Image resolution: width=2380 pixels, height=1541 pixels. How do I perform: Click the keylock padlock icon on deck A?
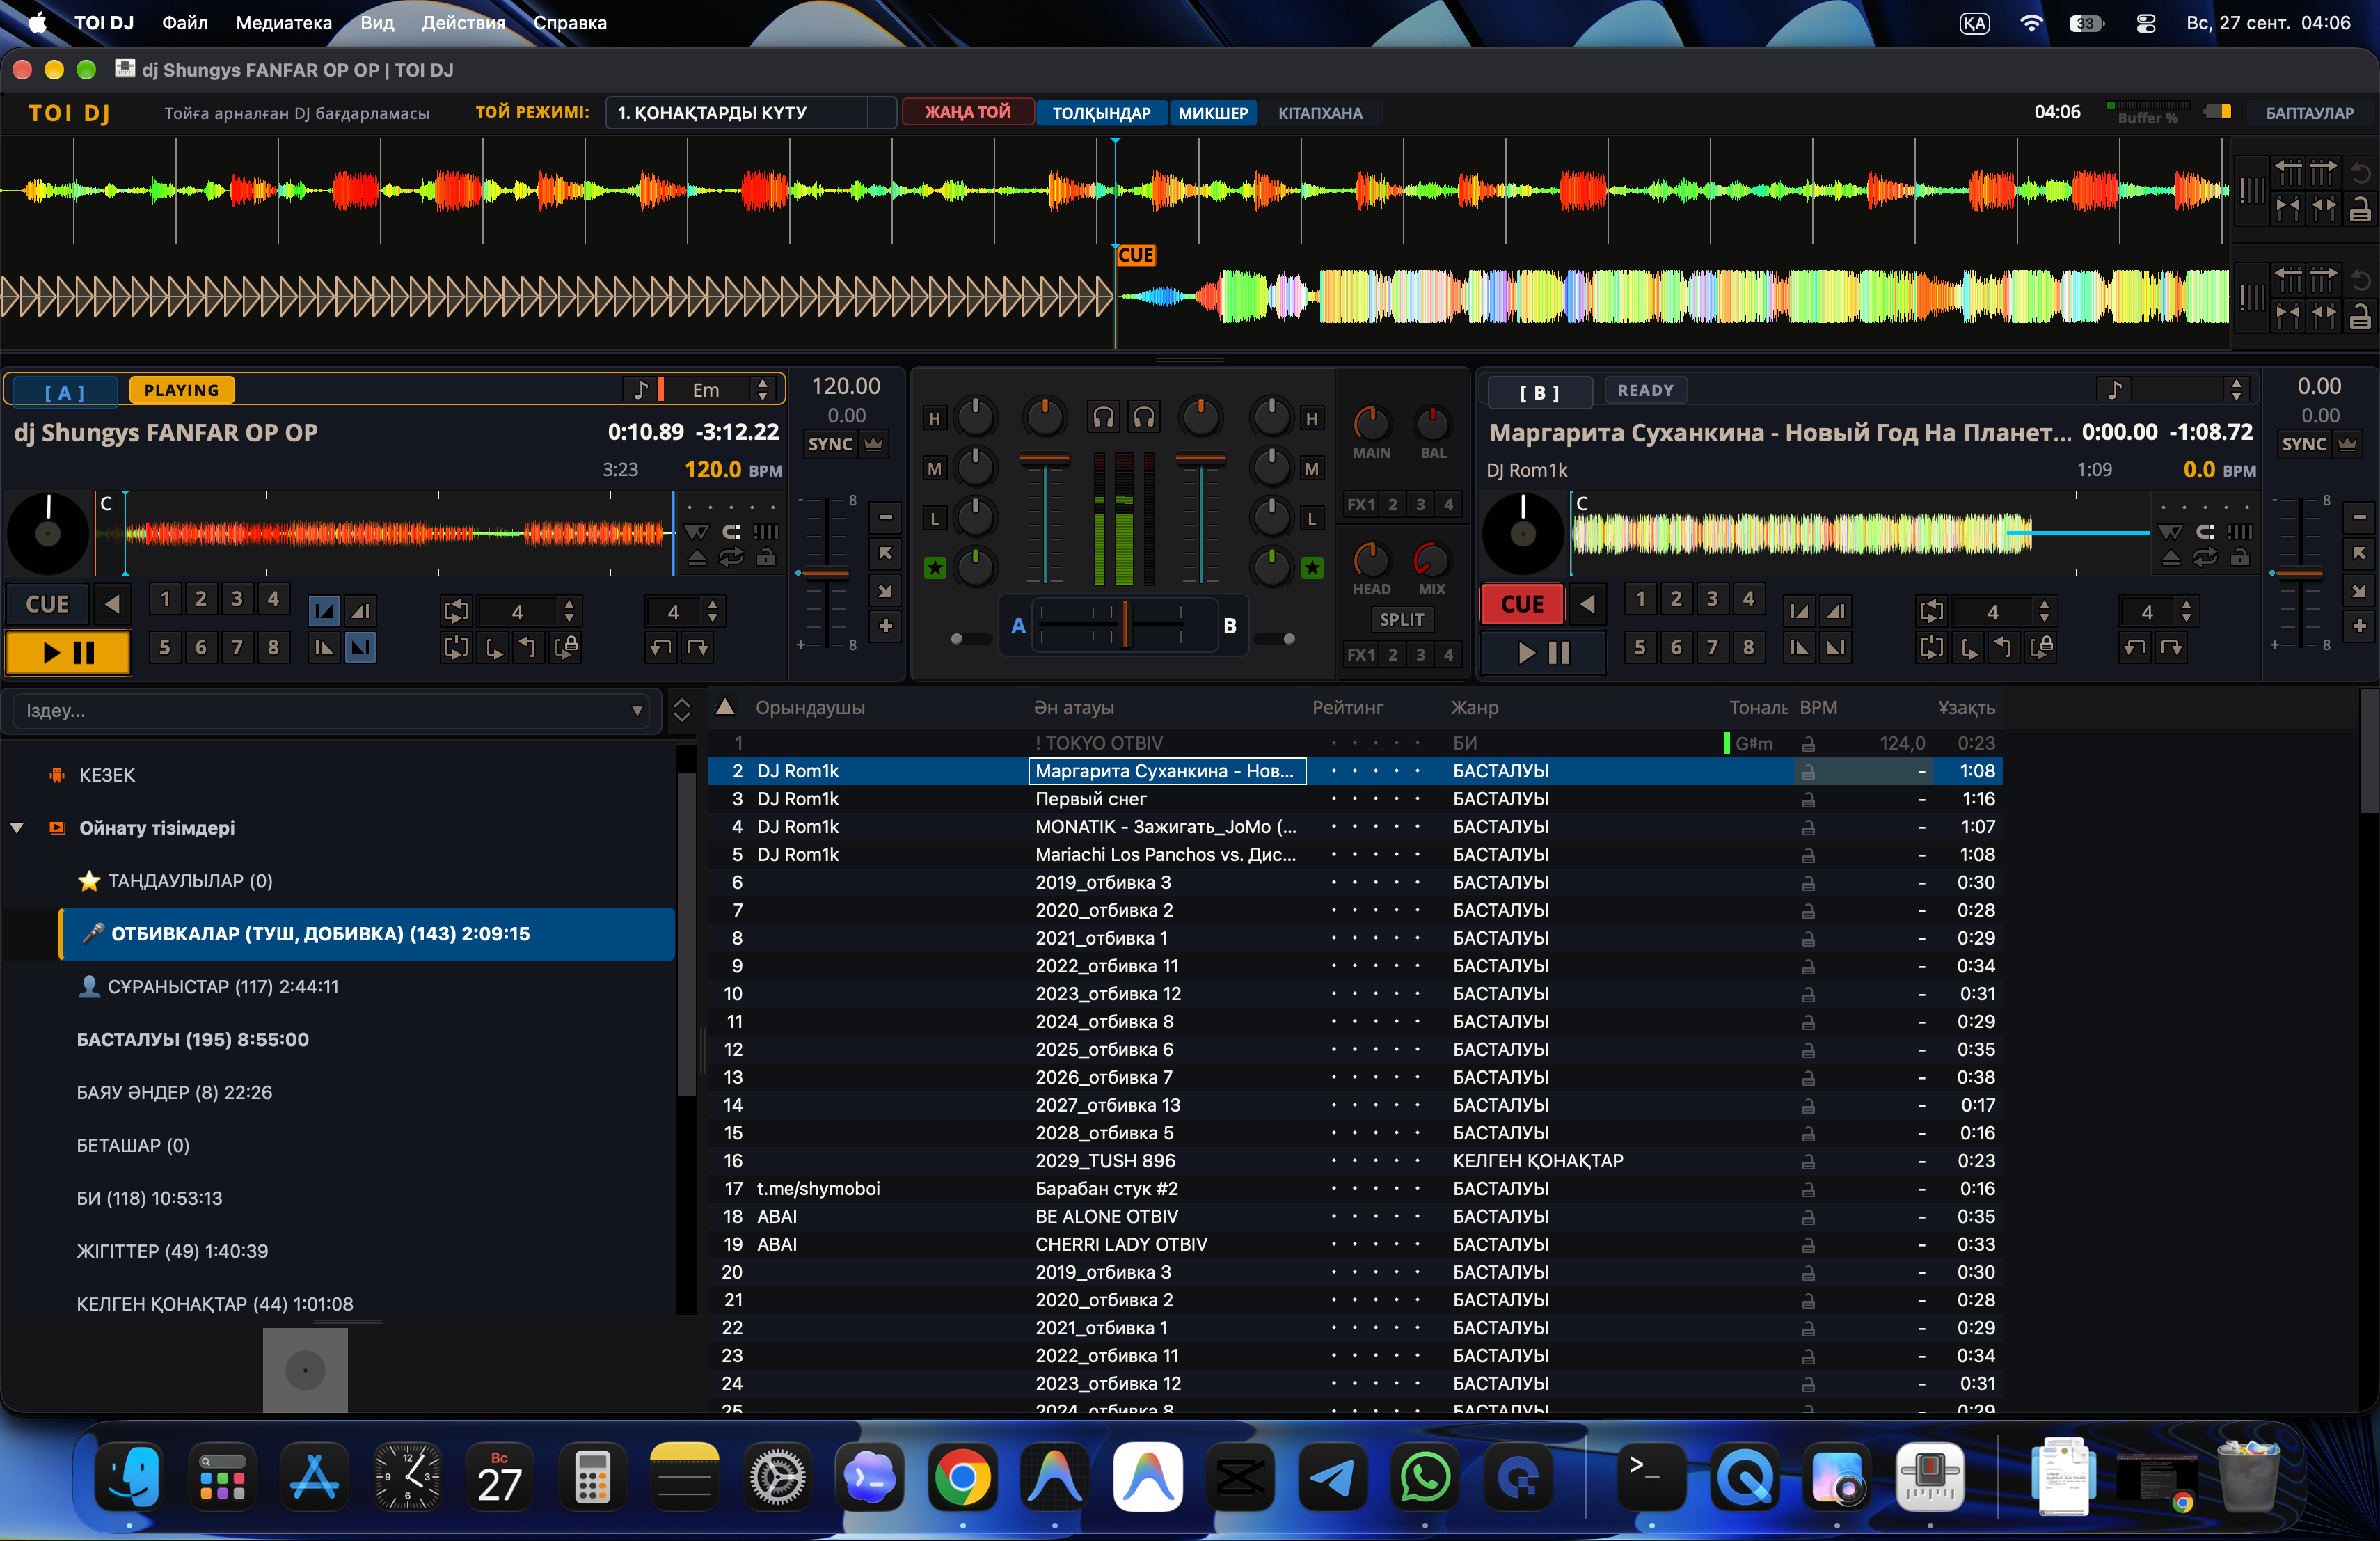pos(766,558)
